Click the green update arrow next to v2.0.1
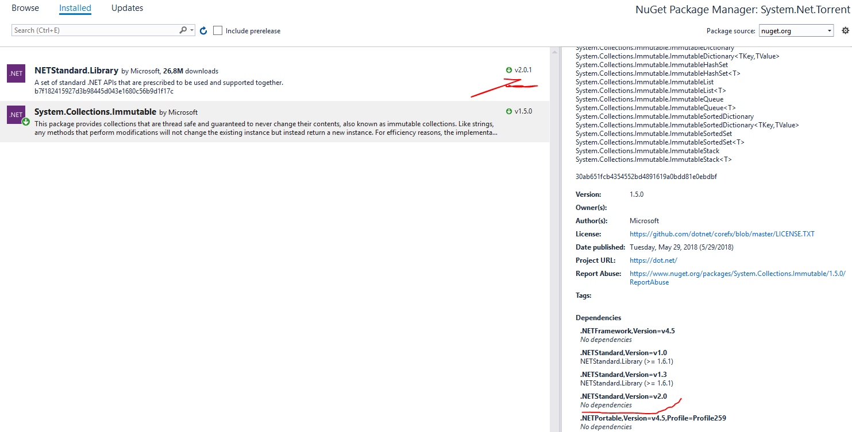852x432 pixels. point(509,70)
